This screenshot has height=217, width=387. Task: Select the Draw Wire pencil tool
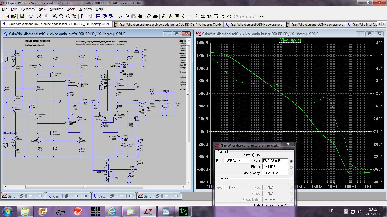tap(164, 16)
